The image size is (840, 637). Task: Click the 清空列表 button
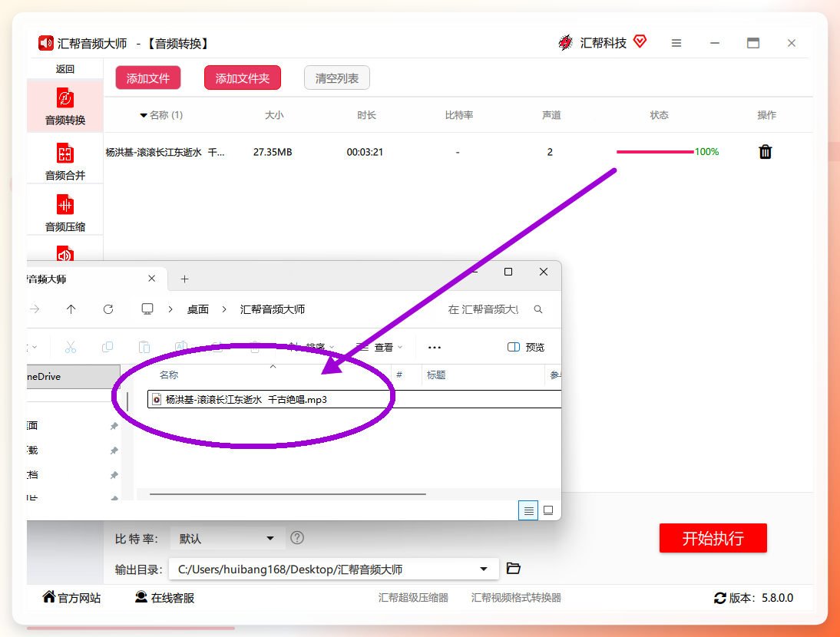(x=336, y=78)
